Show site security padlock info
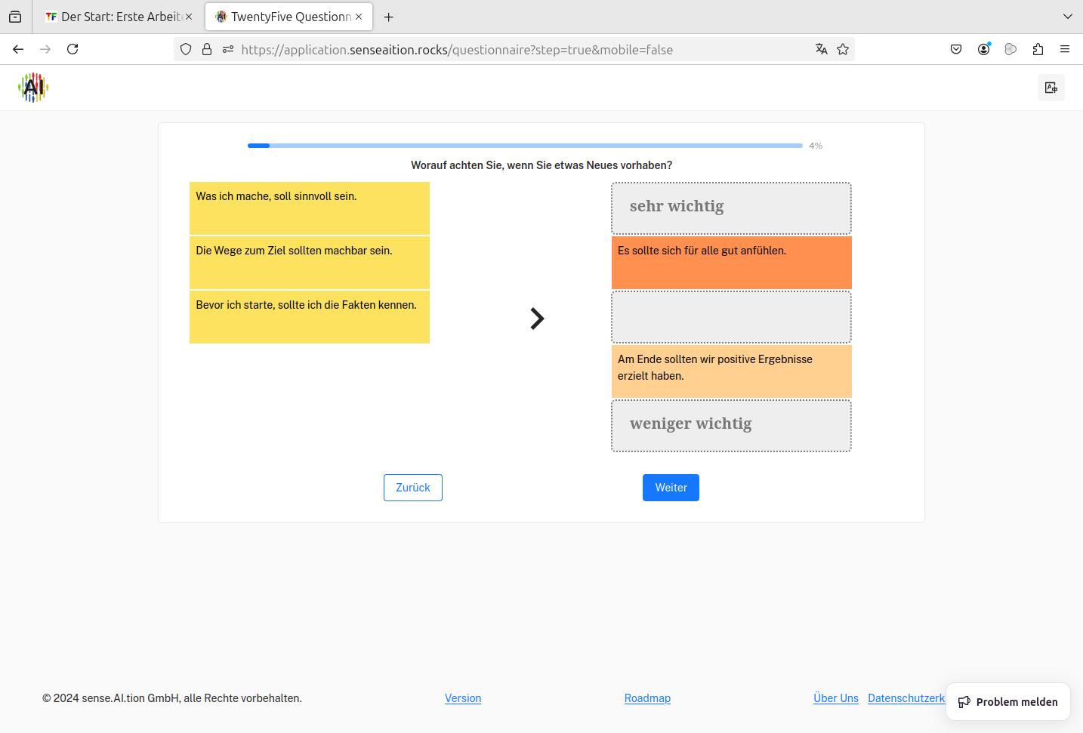 pos(206,49)
